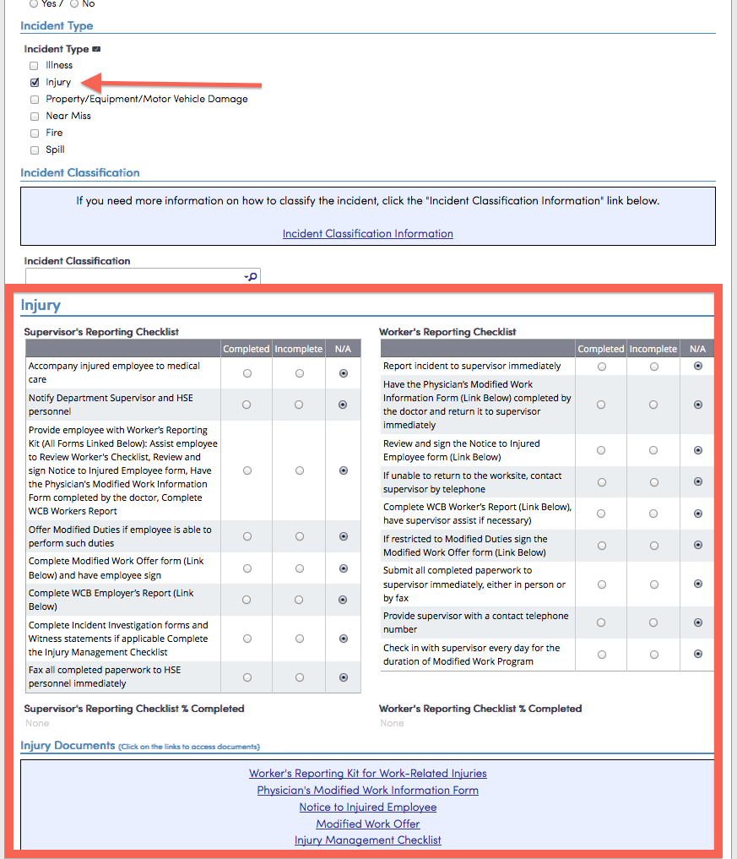Check the Illness incident type box
The height and width of the screenshot is (859, 737).
pos(35,66)
